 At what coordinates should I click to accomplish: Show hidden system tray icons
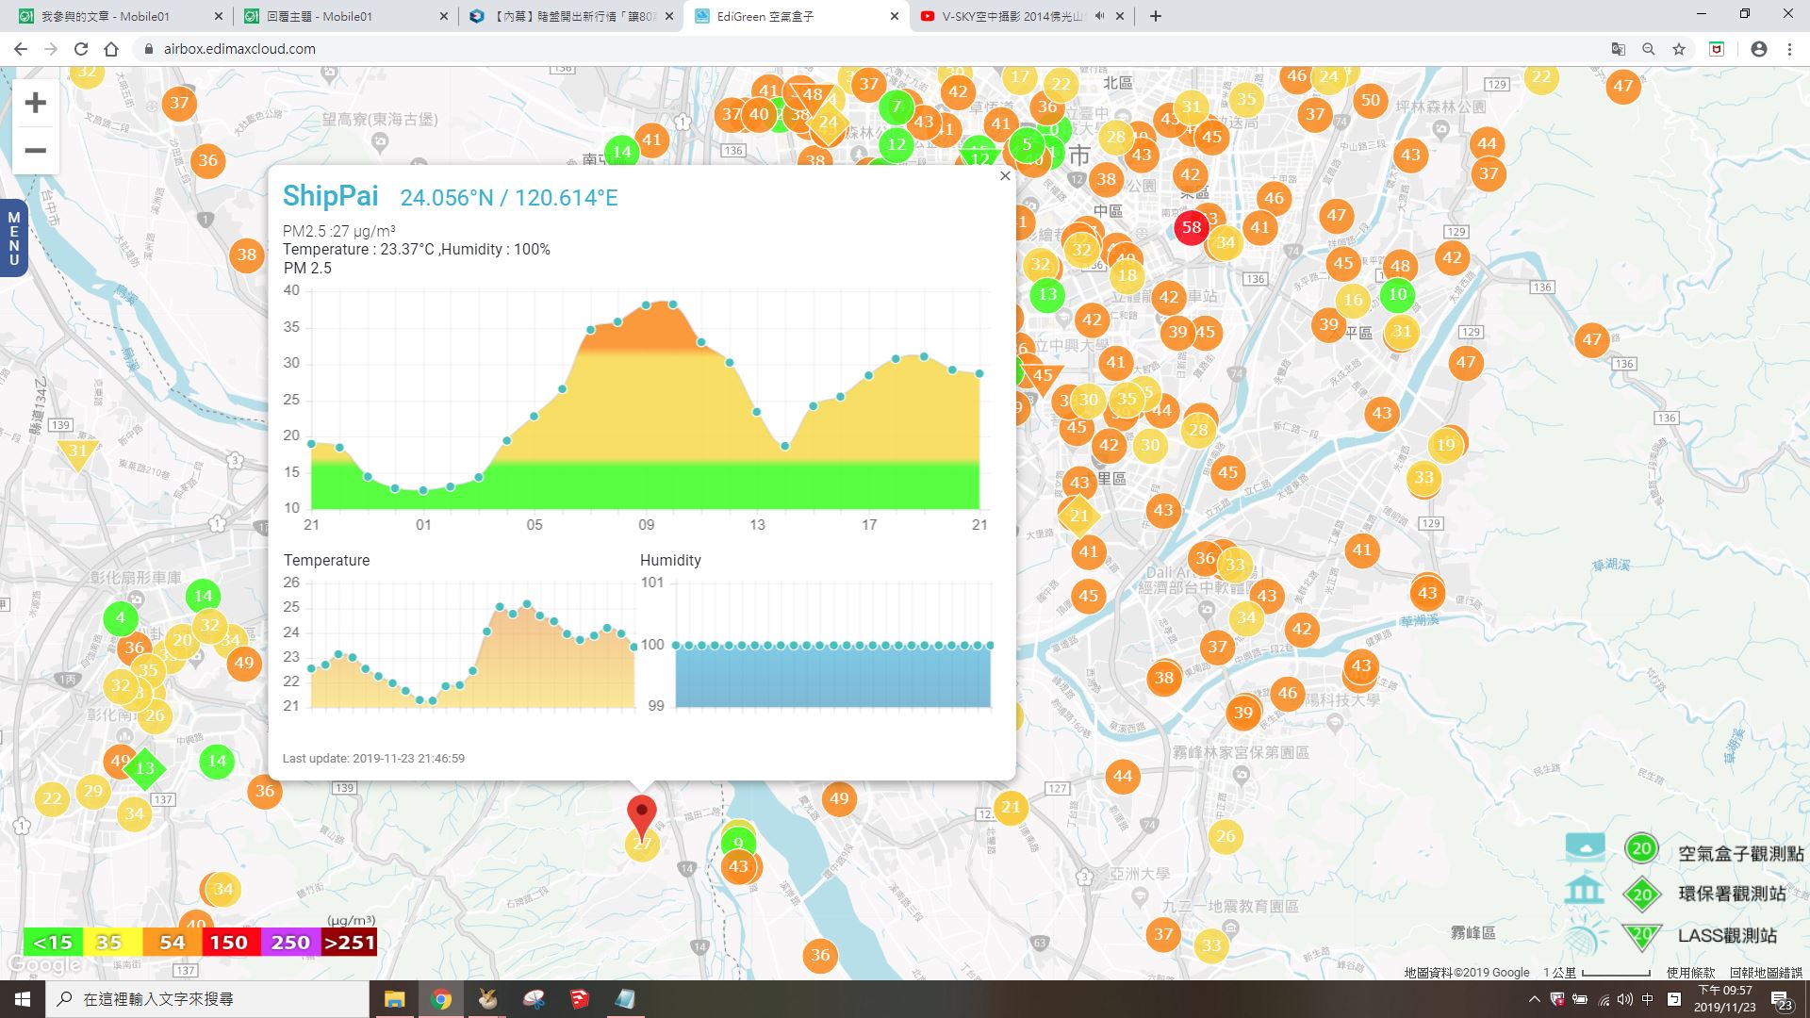pos(1534,999)
